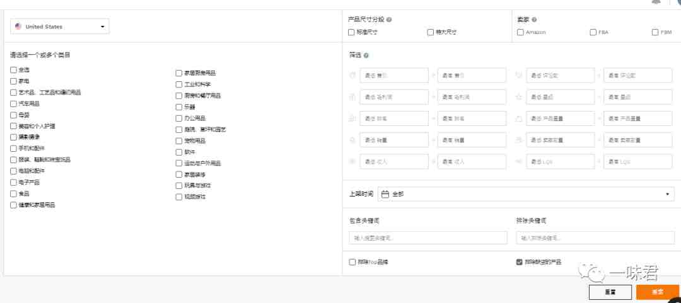Click the 最高 卖家数量 input field

(x=639, y=140)
